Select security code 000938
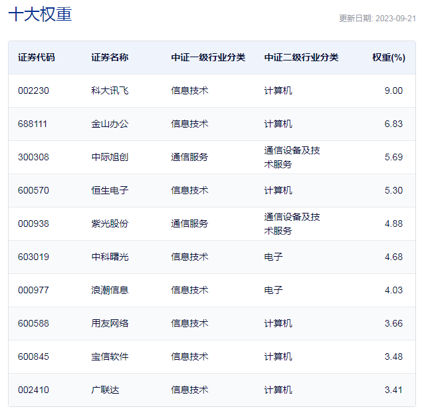The width and height of the screenshot is (422, 417). [x=33, y=223]
